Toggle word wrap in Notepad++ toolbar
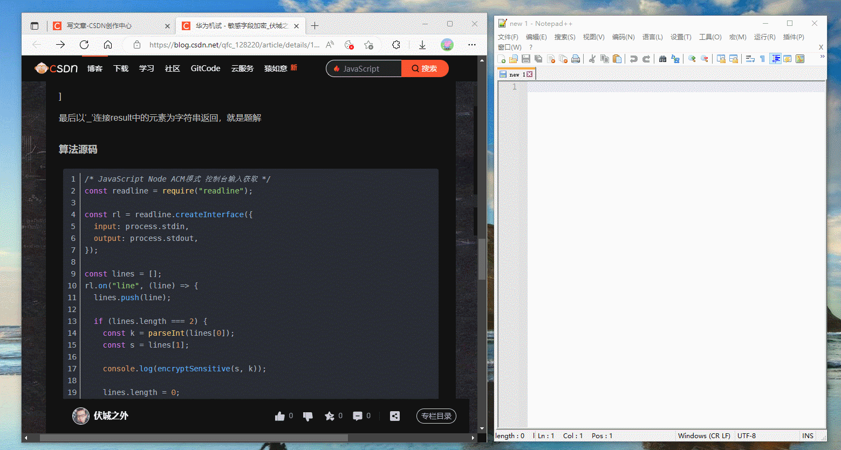The image size is (841, 450). pyautogui.click(x=750, y=59)
